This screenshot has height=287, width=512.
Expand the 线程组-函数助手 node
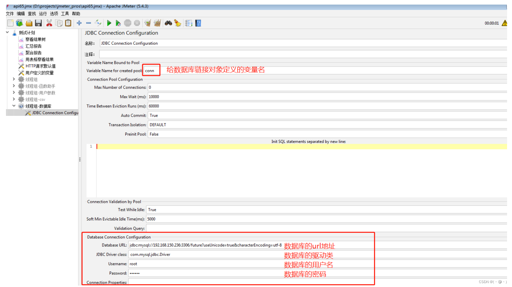click(14, 86)
